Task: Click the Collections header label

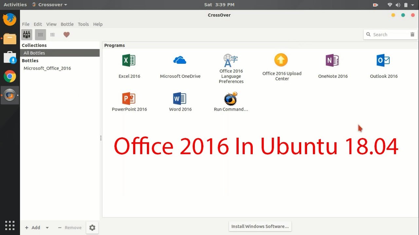Action: coord(34,45)
